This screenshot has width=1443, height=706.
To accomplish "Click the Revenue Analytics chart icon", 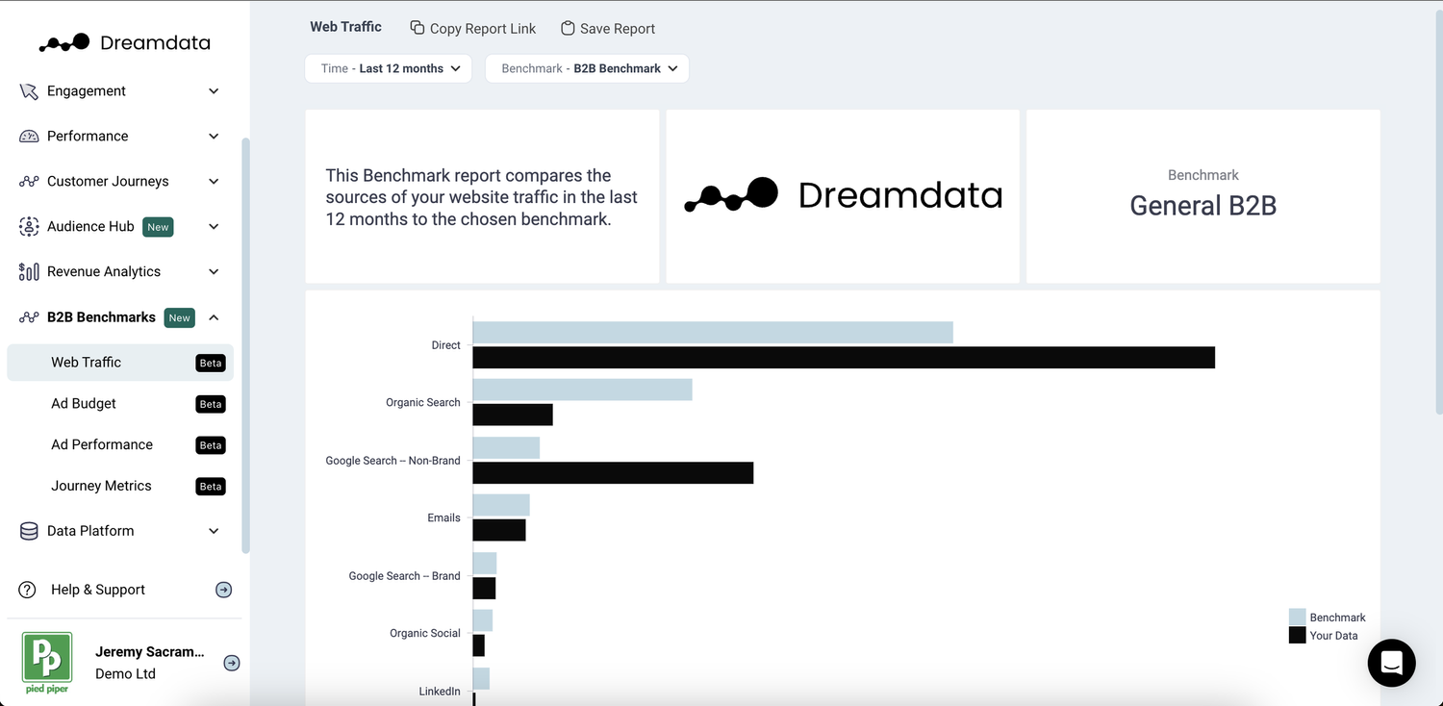I will click(x=28, y=271).
